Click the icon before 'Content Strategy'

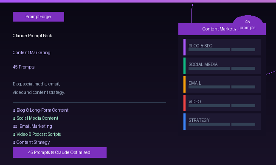coord(14,143)
